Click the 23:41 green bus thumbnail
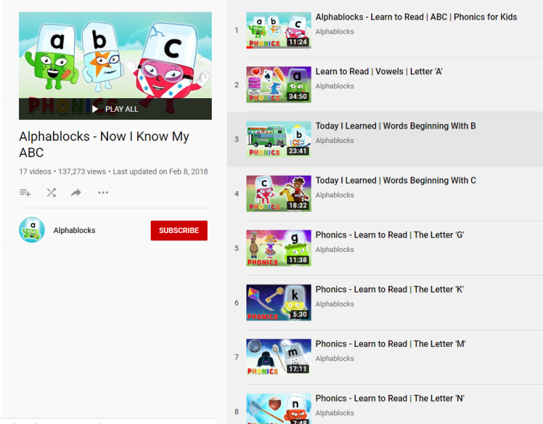543x424 pixels. tap(279, 140)
